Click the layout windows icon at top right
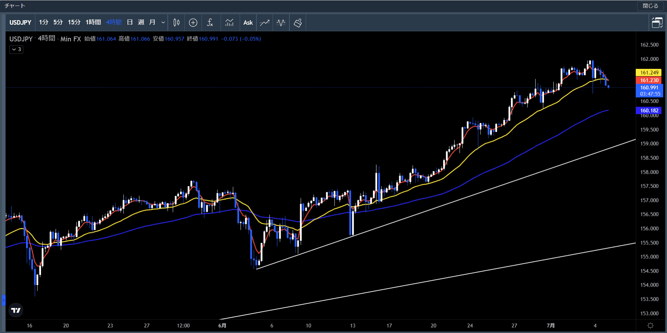667x333 pixels. pyautogui.click(x=657, y=23)
